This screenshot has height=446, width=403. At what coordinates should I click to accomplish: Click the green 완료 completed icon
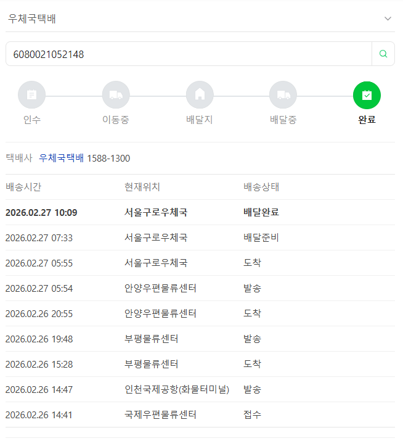[367, 95]
